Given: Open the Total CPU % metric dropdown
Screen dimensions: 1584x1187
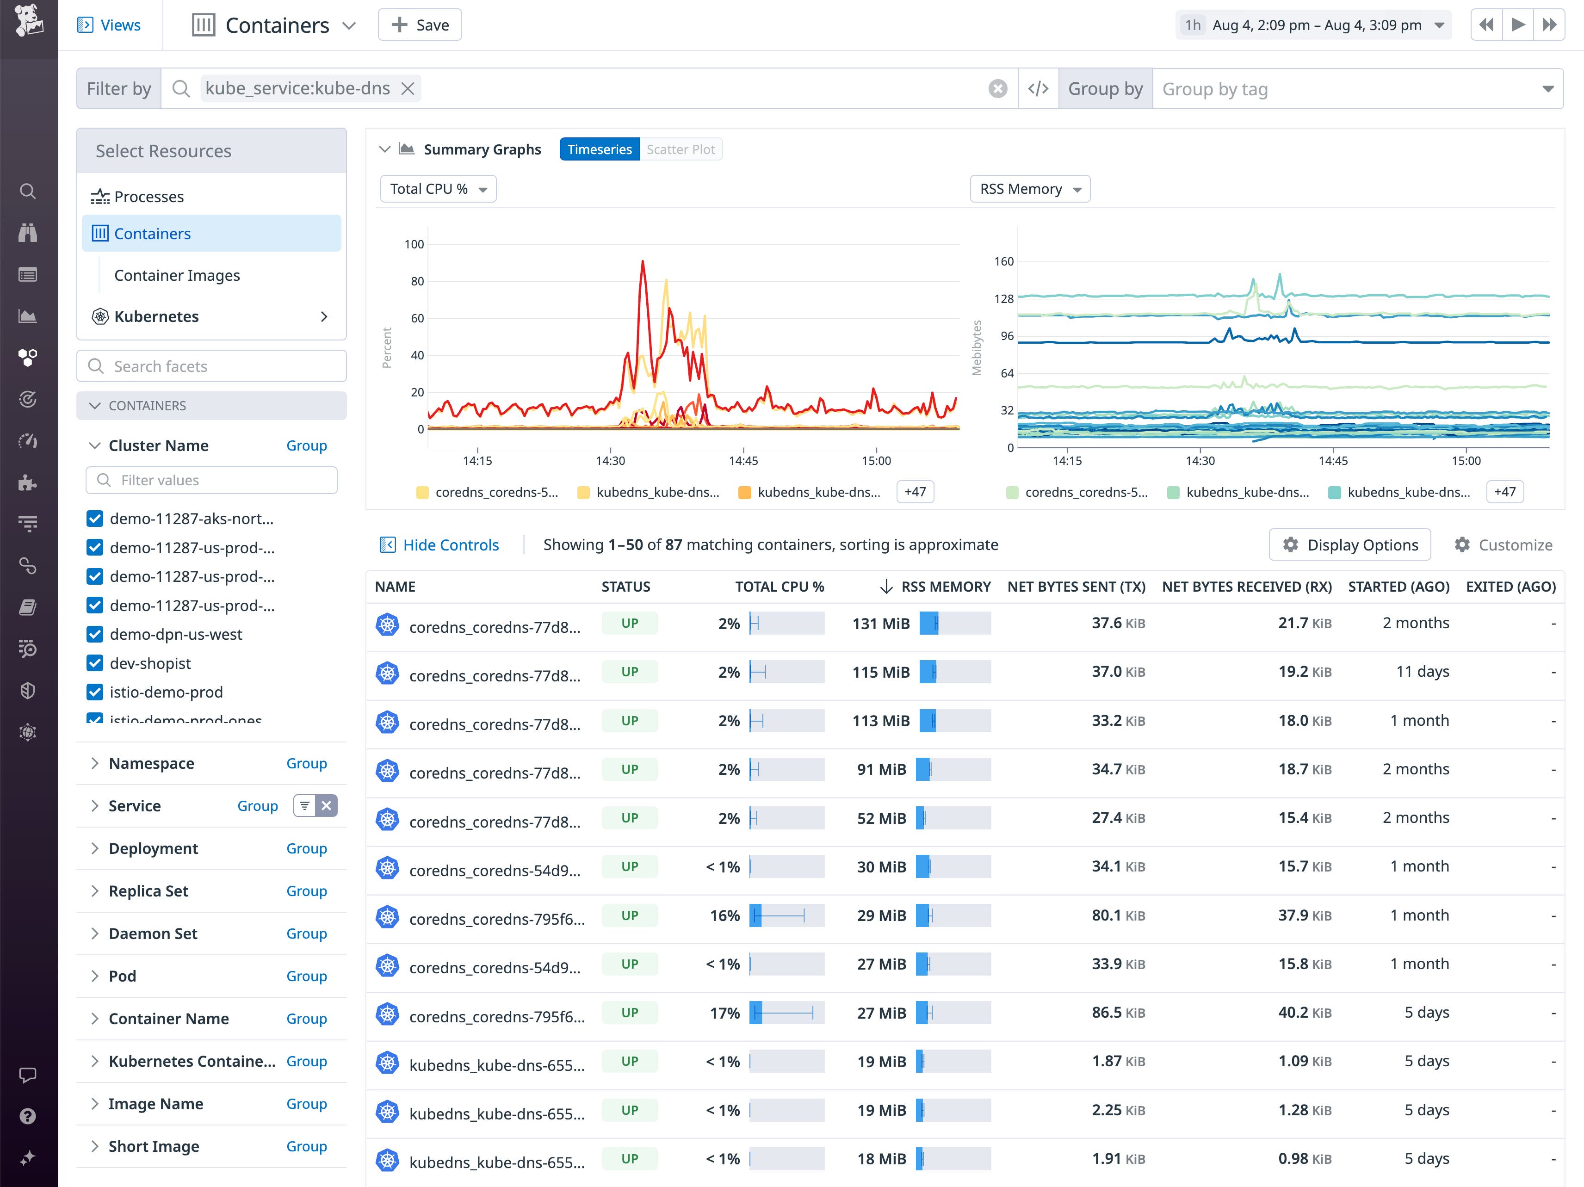Looking at the screenshot, I should 438,188.
